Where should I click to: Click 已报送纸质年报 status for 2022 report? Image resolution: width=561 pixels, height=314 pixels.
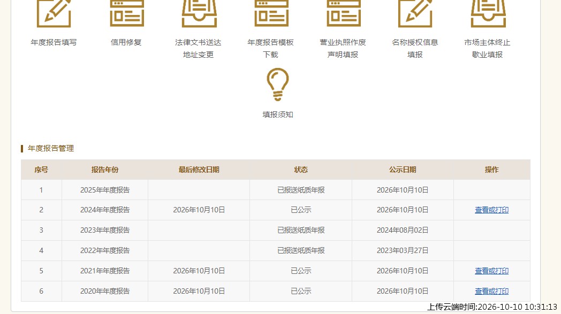(301, 251)
